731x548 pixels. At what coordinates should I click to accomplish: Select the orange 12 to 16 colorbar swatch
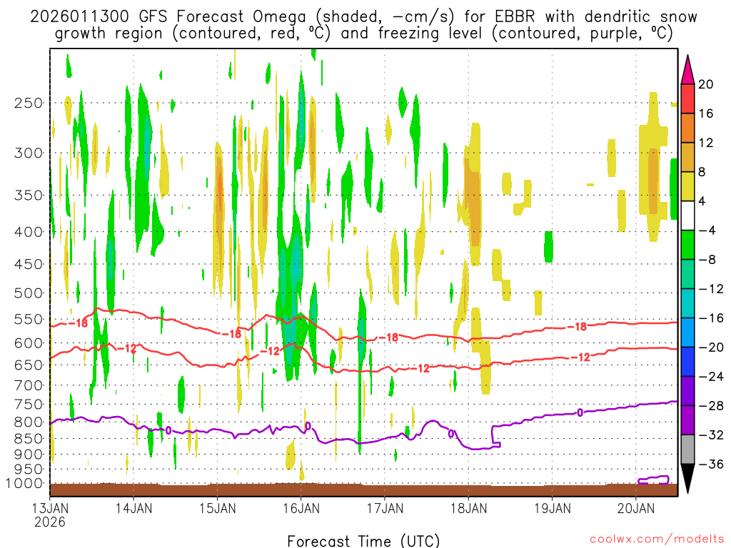(x=687, y=128)
